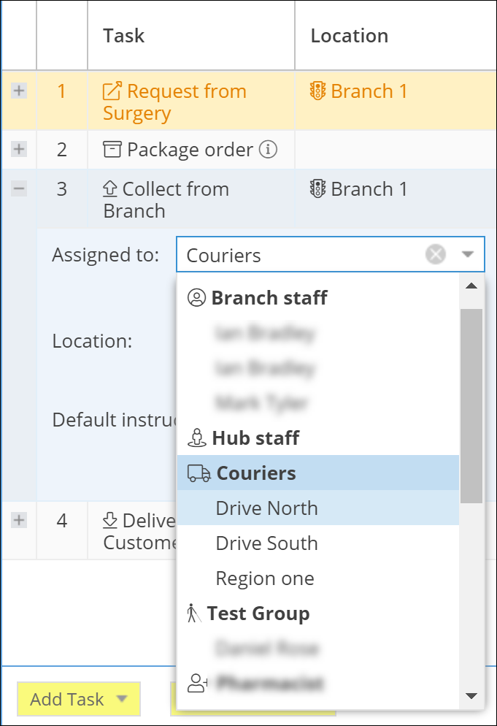Click the Request from Surgery external-link icon
This screenshot has width=497, height=726.
click(x=112, y=91)
